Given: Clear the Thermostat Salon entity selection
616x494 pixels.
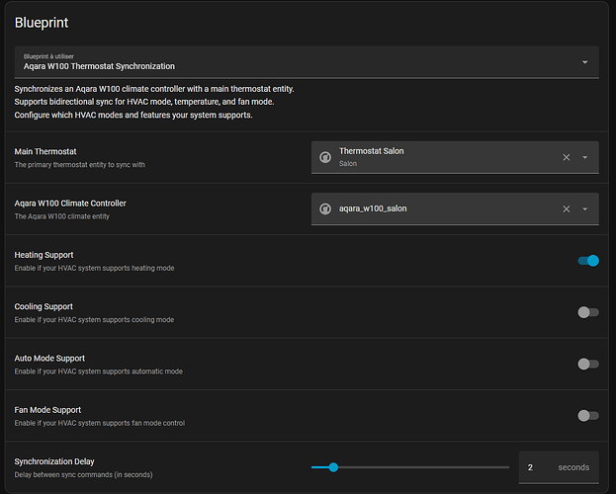Looking at the screenshot, I should [x=567, y=157].
